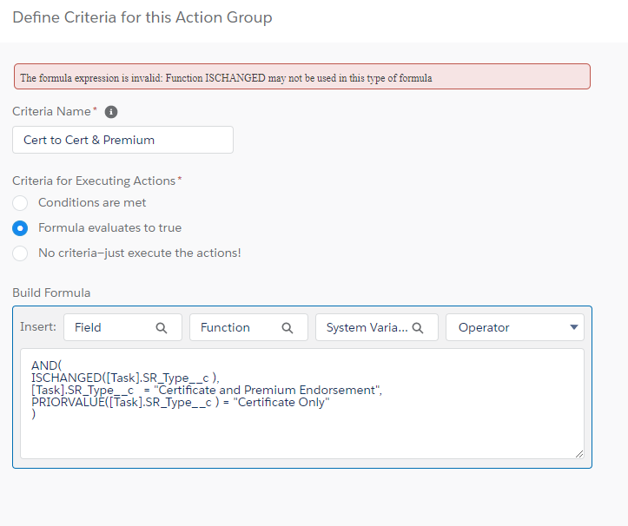The height and width of the screenshot is (526, 628).
Task: Click the magnifier icon in Field box
Action: (x=162, y=328)
